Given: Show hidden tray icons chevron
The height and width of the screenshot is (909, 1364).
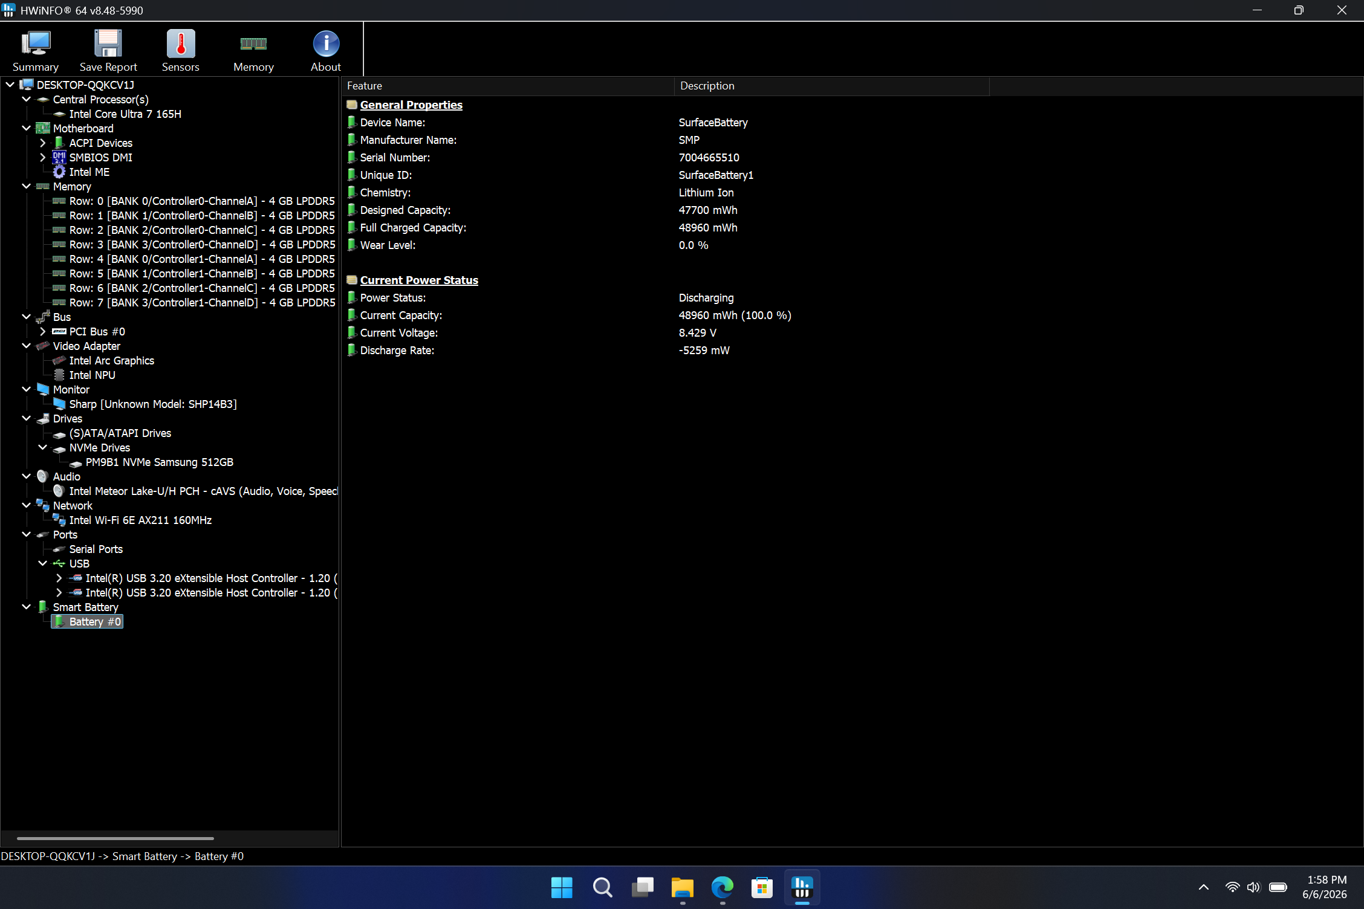Looking at the screenshot, I should 1203,887.
